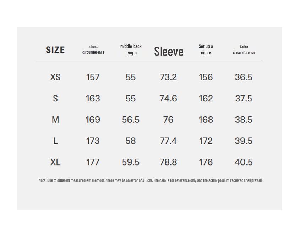This screenshot has width=299, height=225.
Task: Select the XS size row label
Action: click(x=55, y=77)
